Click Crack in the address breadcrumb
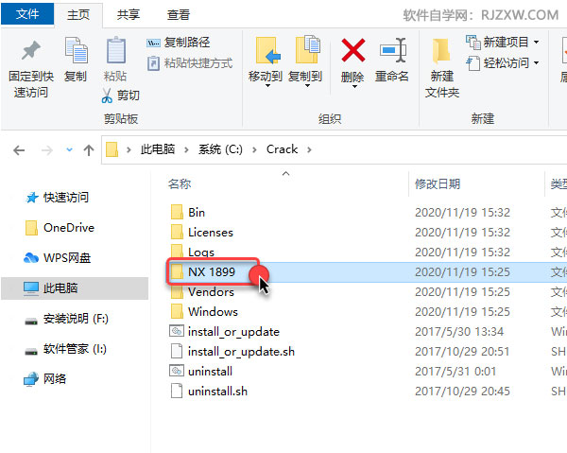This screenshot has height=453, width=567. tap(282, 149)
